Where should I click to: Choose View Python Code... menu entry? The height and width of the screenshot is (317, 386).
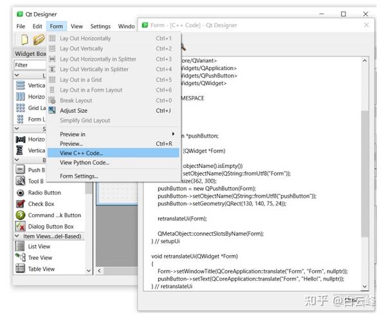pos(113,163)
